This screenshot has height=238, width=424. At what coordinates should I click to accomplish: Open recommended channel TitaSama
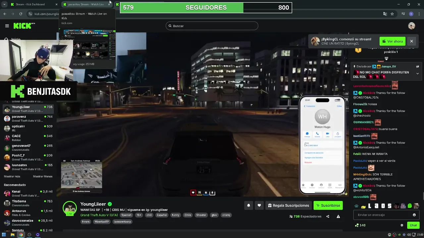28,203
